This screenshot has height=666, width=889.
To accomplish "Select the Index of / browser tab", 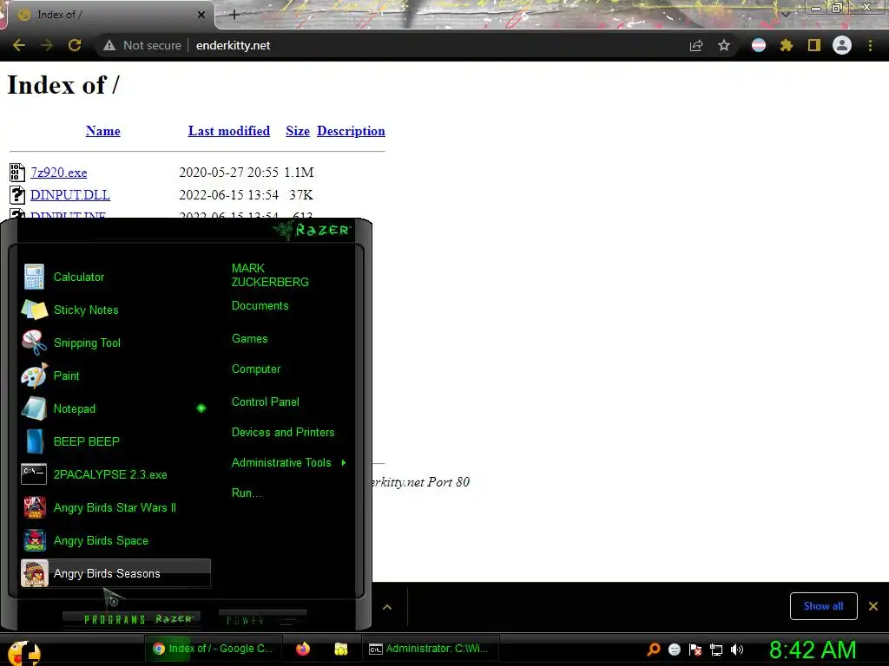I will coord(110,15).
